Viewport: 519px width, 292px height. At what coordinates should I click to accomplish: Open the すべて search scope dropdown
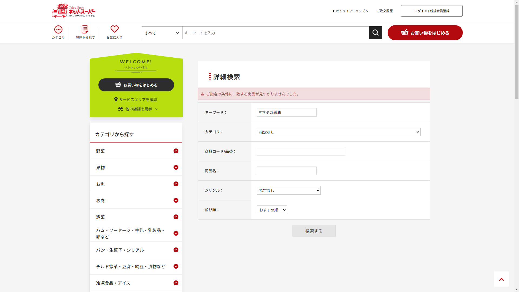click(162, 33)
